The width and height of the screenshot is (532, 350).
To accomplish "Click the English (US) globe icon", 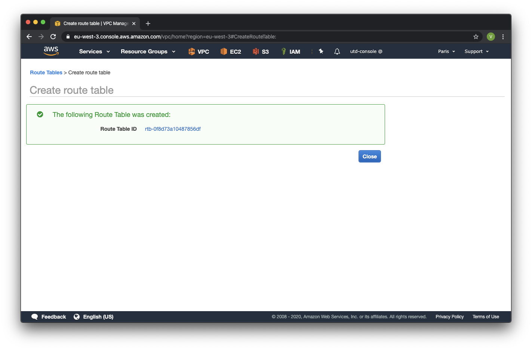I will pyautogui.click(x=77, y=317).
